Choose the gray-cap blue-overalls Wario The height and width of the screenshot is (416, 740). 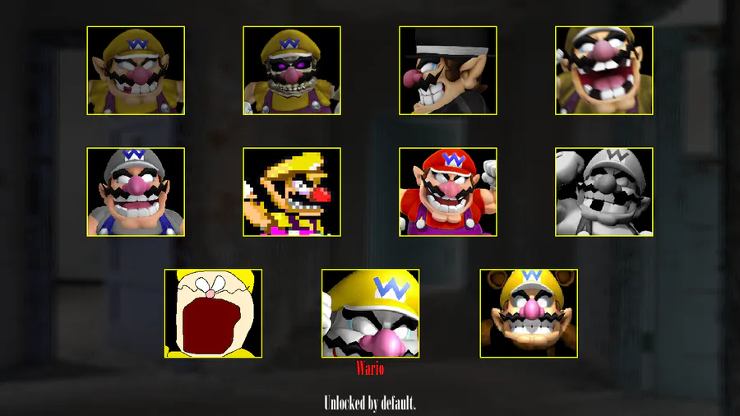tap(136, 192)
